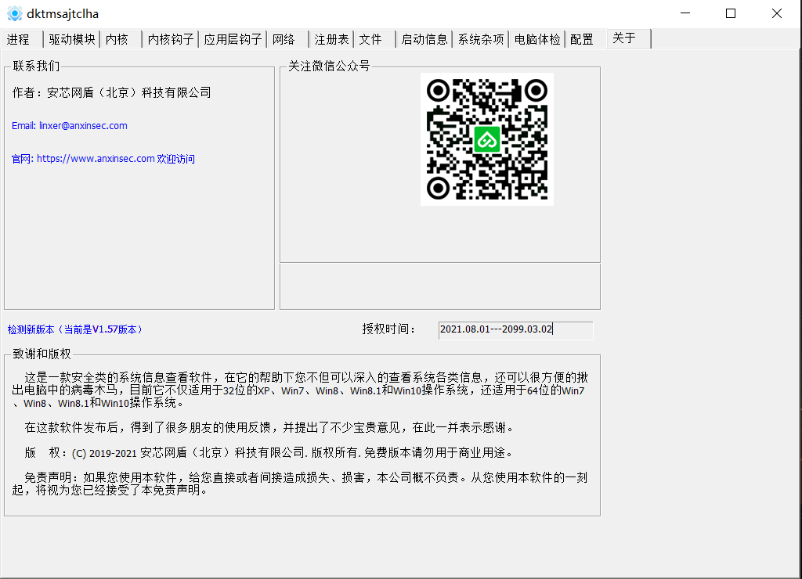This screenshot has width=802, height=579.
Task: Switch to the 进程 (Processes) tab
Action: point(18,38)
